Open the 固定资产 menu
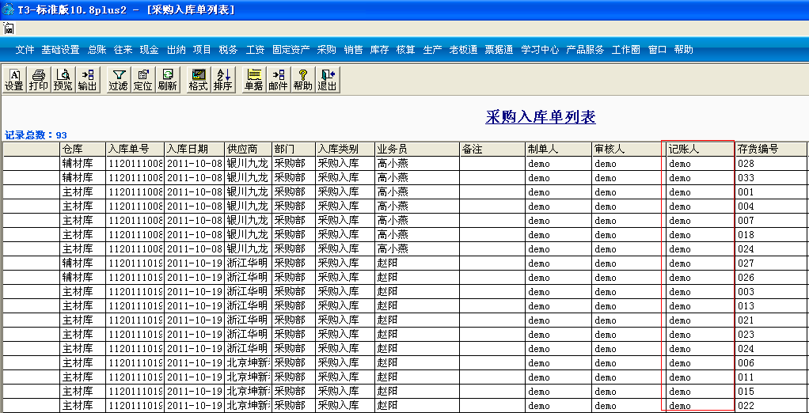Screen dimensions: 809x413 point(291,50)
